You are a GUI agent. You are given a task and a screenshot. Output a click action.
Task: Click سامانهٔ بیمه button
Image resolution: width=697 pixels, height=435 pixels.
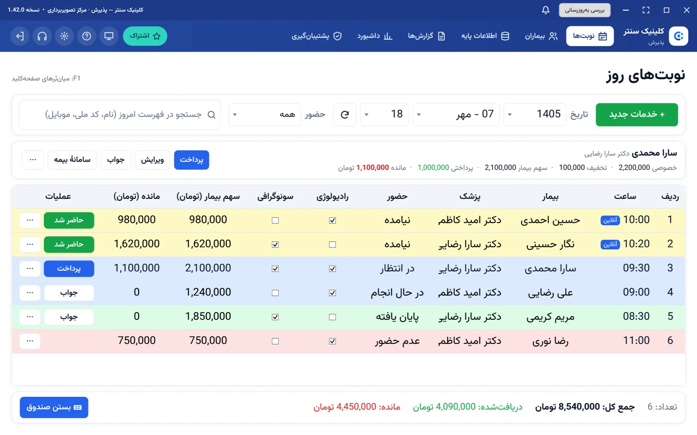click(72, 160)
